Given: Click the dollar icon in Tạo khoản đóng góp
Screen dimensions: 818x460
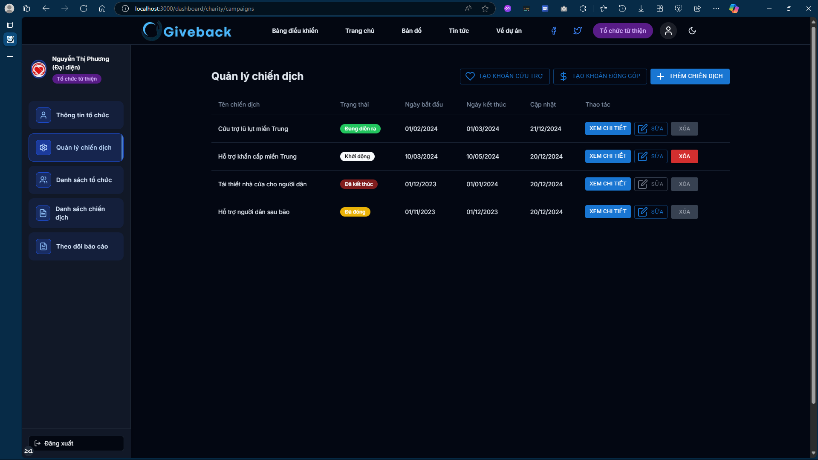Looking at the screenshot, I should (564, 76).
